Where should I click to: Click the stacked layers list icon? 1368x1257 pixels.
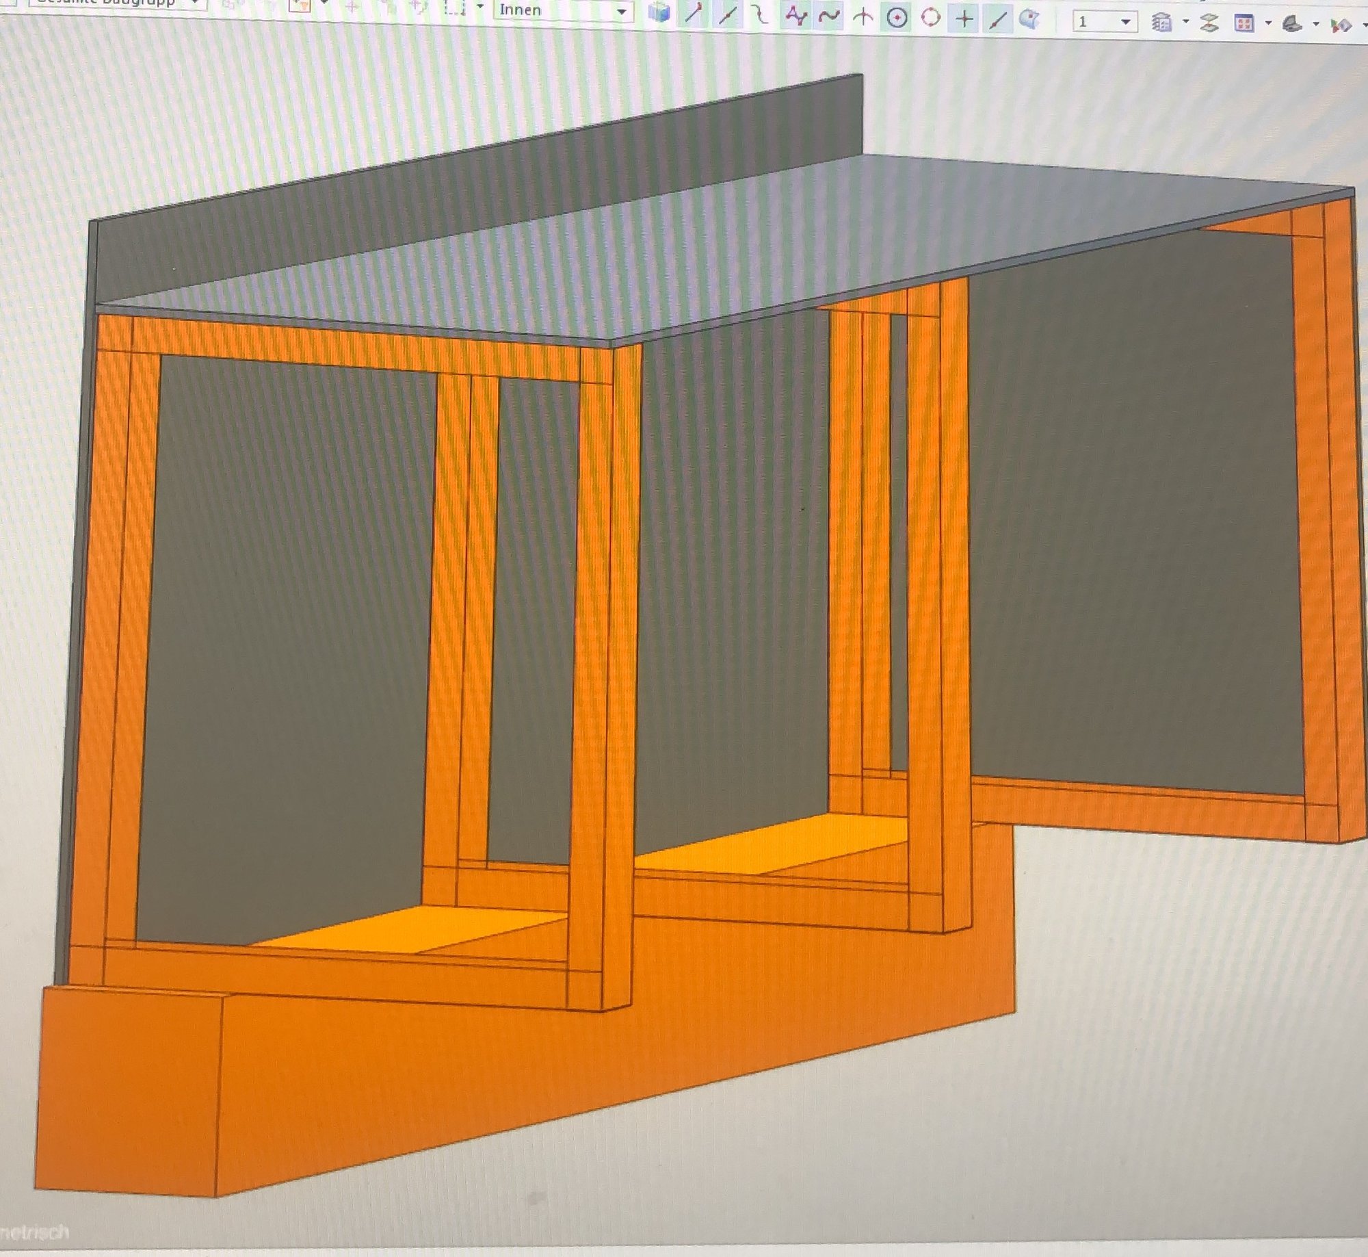pyautogui.click(x=1161, y=23)
